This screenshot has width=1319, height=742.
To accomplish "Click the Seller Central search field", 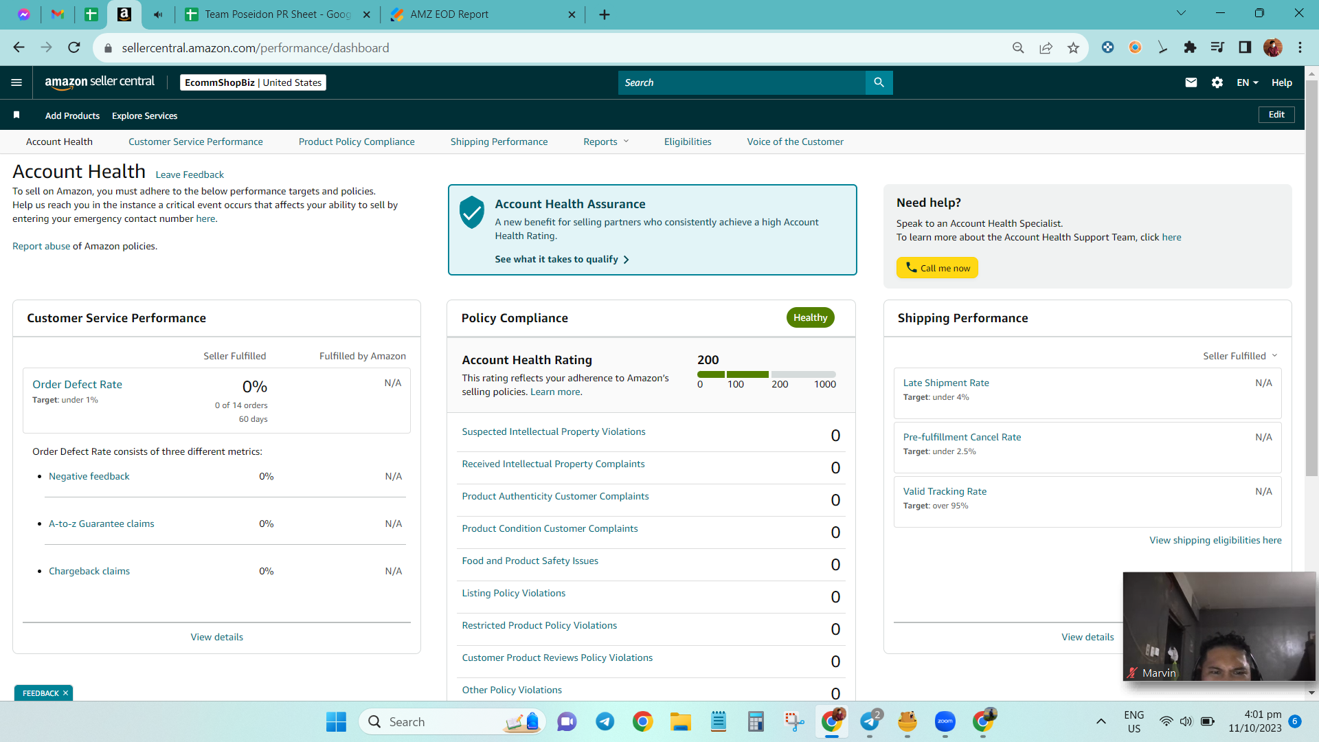I will pos(742,82).
